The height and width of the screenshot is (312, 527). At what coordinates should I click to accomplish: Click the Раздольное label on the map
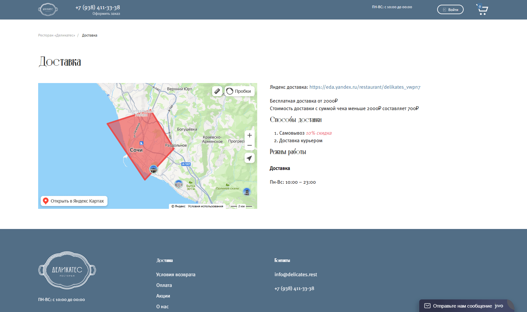(176, 145)
